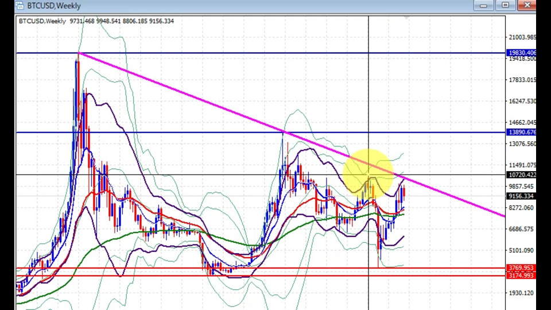Maximize the BTCUSD chart window
This screenshot has width=551, height=310.
[505, 5]
